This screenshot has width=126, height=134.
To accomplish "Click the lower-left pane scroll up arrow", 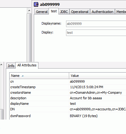I will click(1, 65).
